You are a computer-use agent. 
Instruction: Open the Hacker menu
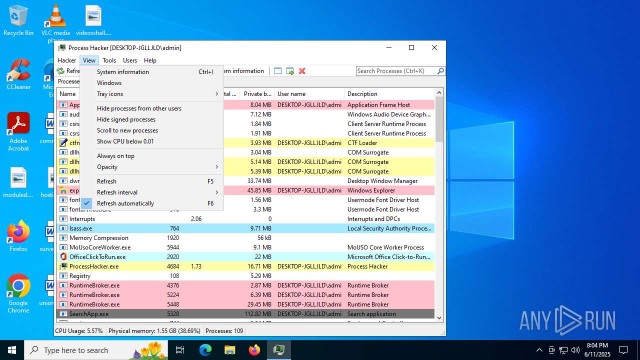[66, 60]
